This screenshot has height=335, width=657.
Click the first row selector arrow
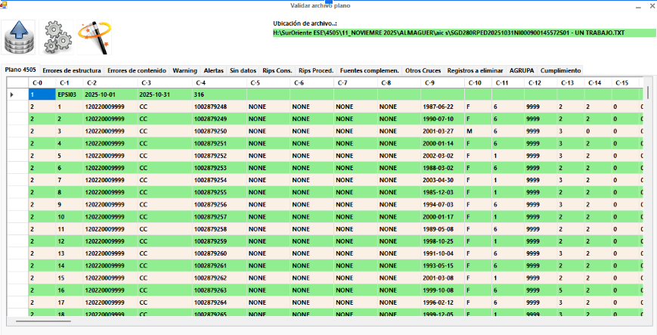12,95
